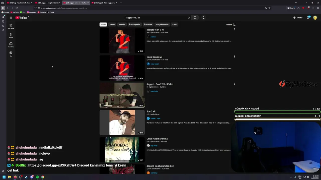The height and width of the screenshot is (180, 321).
Task: Open bookmarks from the sidebar star icon
Action: (x=3, y=30)
